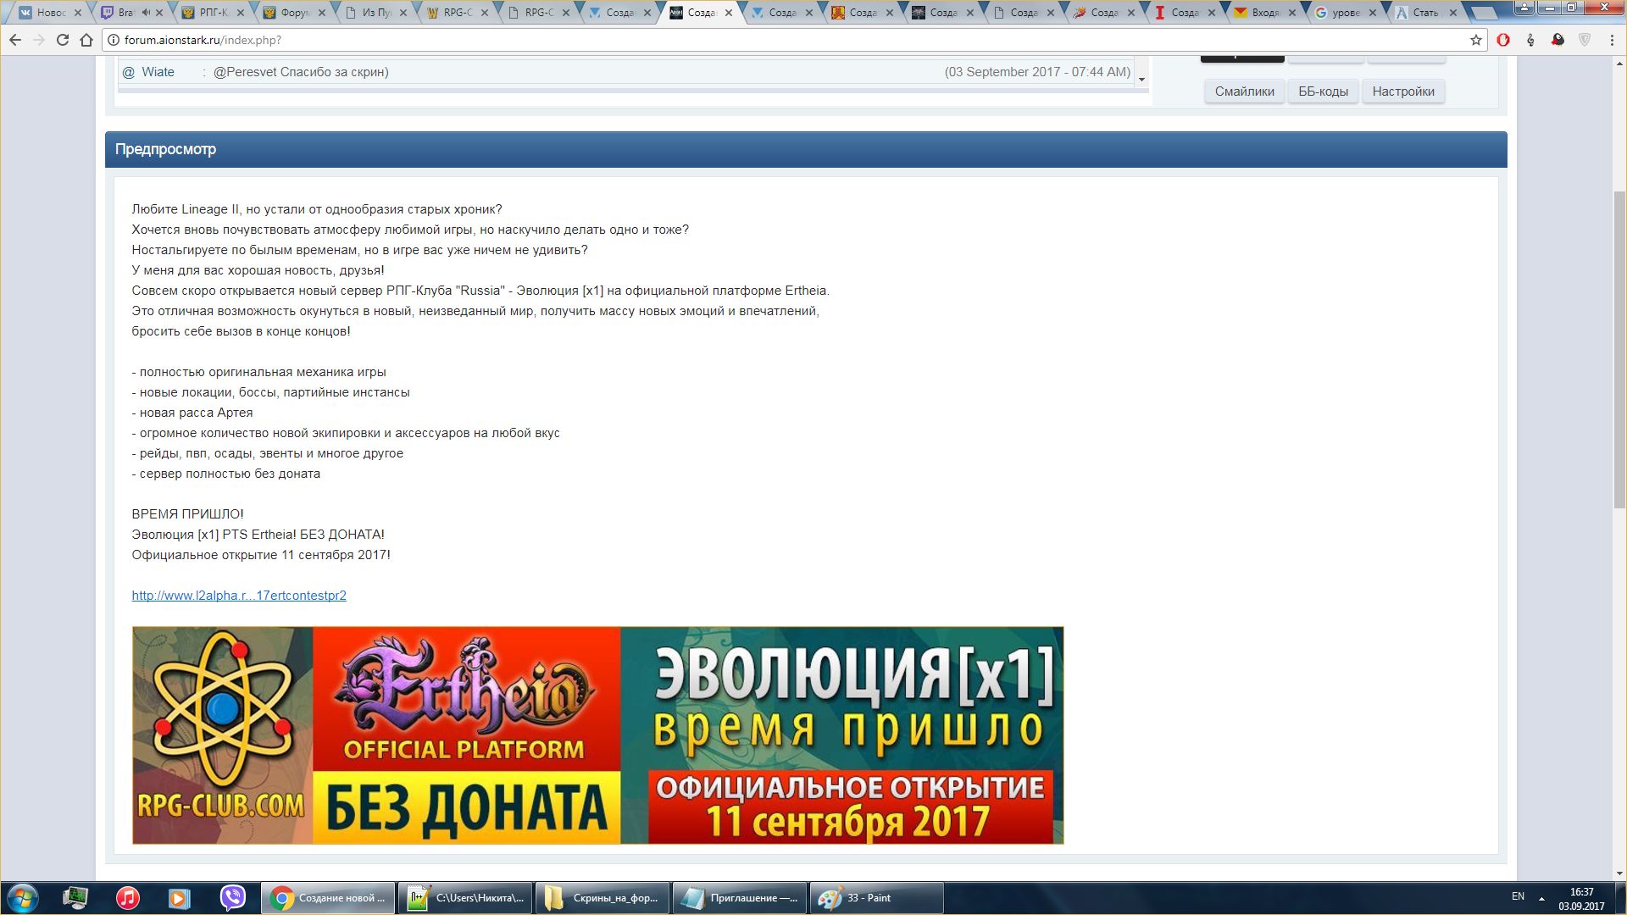Open the media player taskbar icon
1627x915 pixels.
(x=179, y=898)
